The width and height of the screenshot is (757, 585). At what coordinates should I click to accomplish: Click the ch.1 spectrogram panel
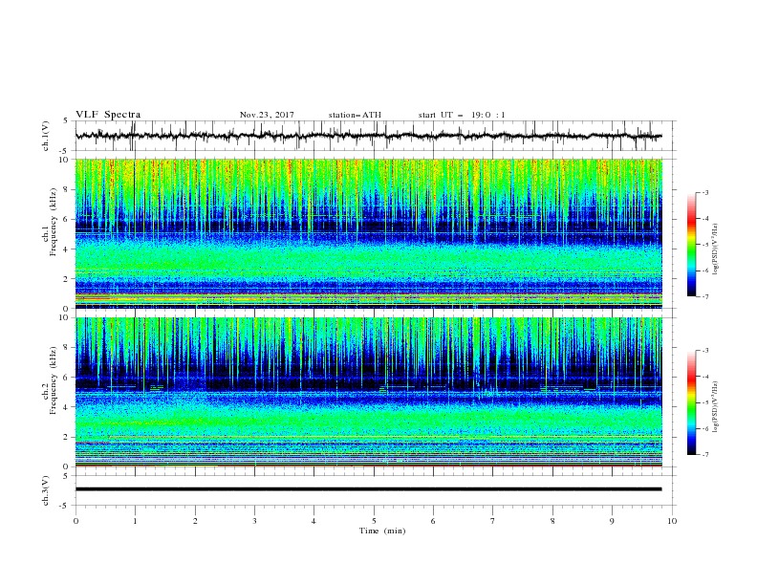coord(369,233)
